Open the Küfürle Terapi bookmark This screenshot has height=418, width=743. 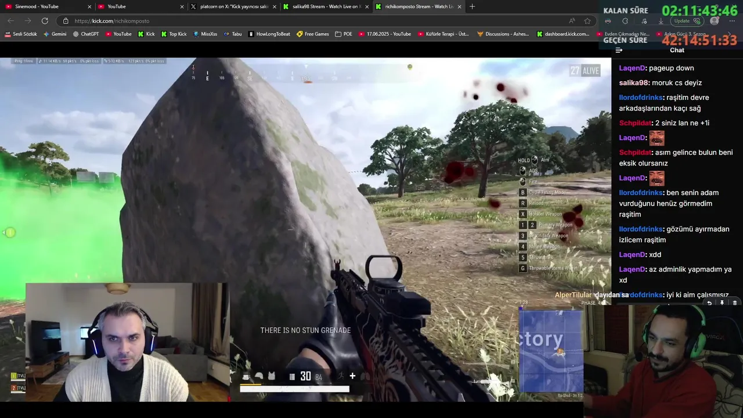(442, 34)
